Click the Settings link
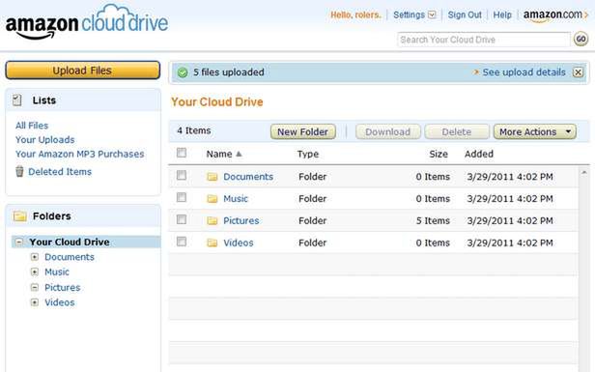 [x=409, y=14]
